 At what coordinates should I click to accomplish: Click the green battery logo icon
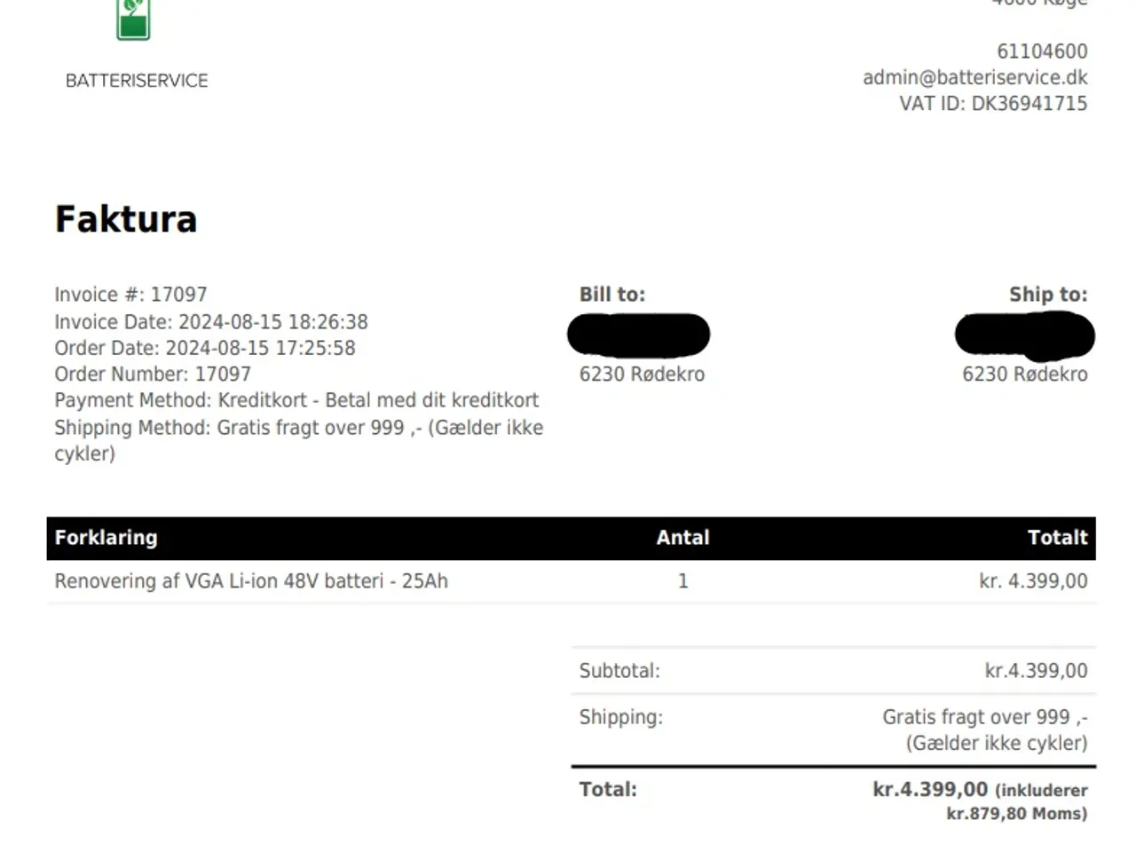click(x=133, y=20)
